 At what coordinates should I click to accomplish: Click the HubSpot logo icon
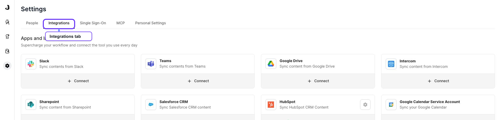pyautogui.click(x=271, y=105)
